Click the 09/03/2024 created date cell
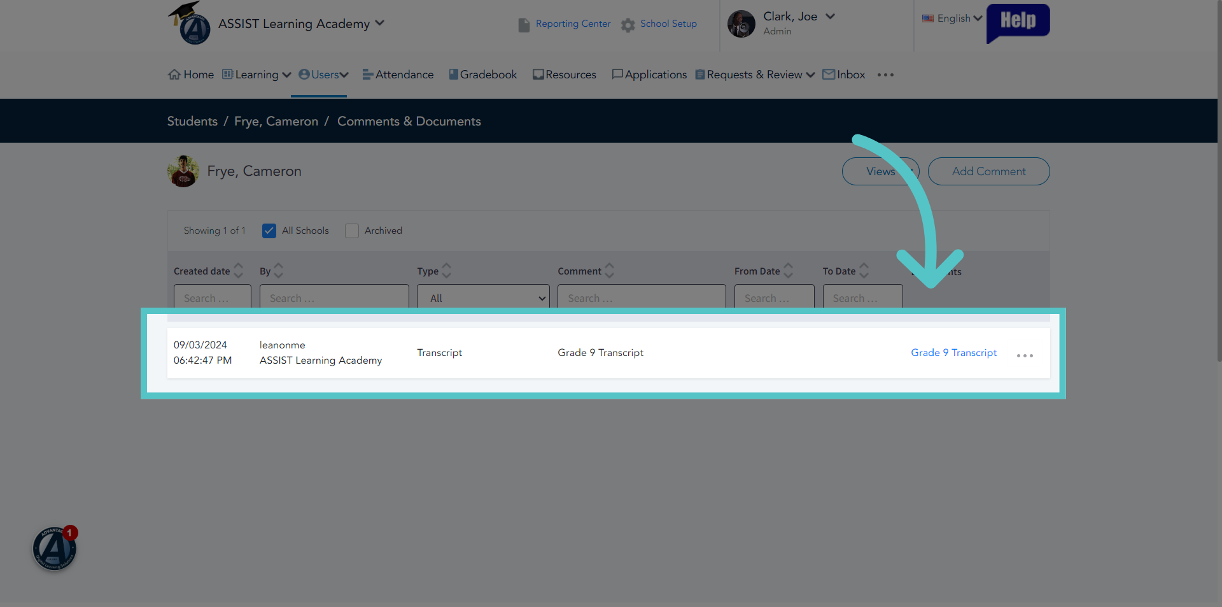 tap(202, 353)
